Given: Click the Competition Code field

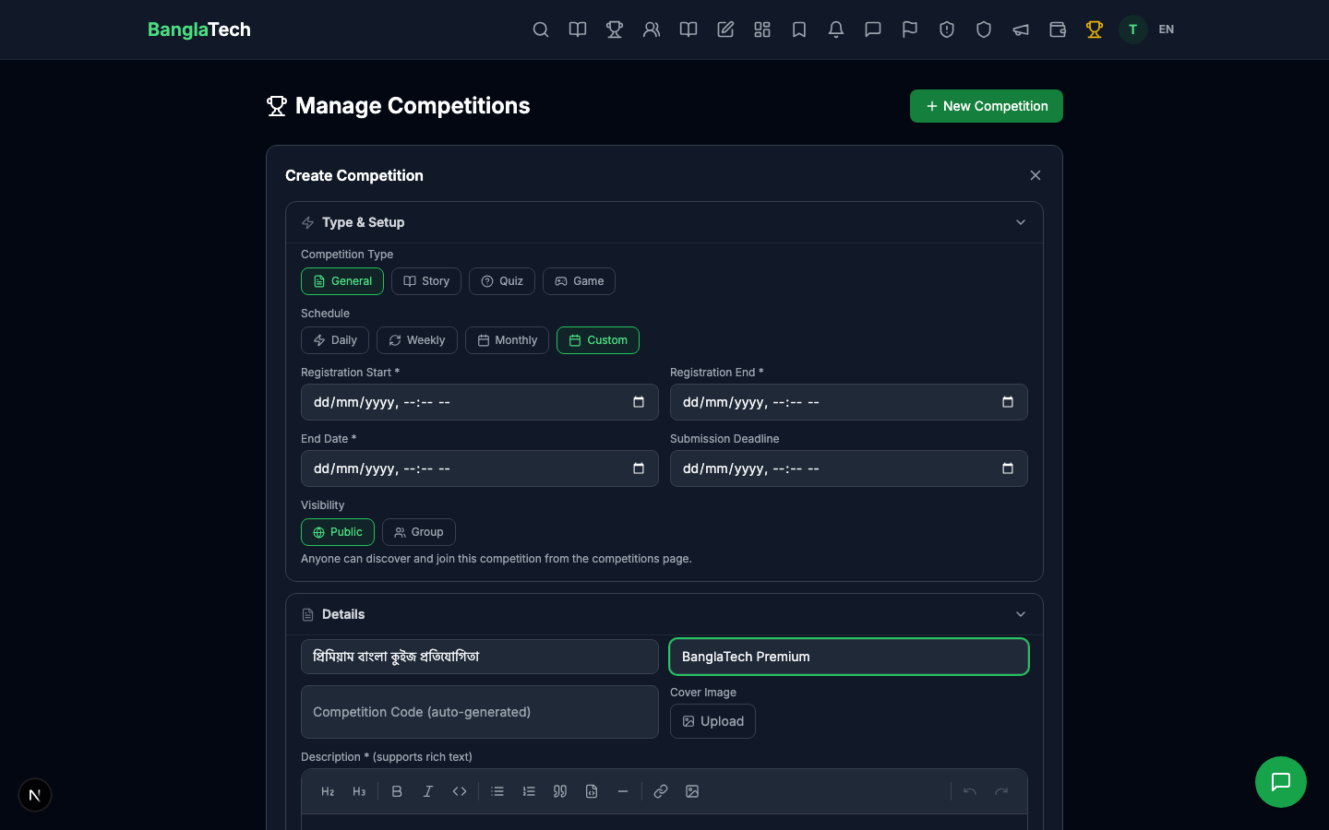Looking at the screenshot, I should (480, 712).
